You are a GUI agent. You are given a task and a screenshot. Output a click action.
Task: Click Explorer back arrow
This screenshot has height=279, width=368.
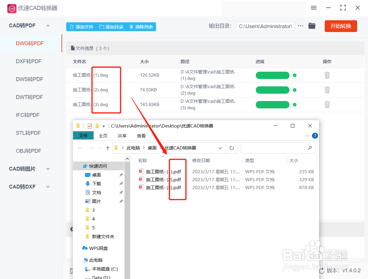(80, 148)
